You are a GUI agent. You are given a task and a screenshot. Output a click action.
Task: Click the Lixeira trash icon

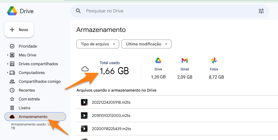[12, 108]
